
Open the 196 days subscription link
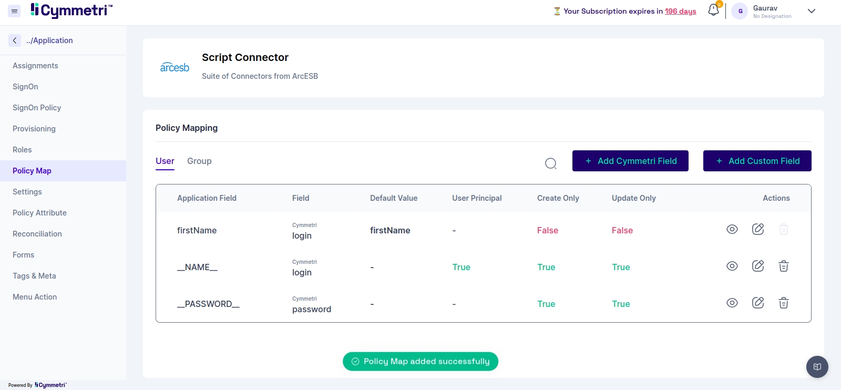coord(680,11)
